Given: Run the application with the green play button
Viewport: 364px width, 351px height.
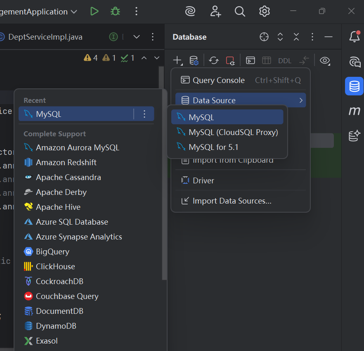Looking at the screenshot, I should point(94,11).
